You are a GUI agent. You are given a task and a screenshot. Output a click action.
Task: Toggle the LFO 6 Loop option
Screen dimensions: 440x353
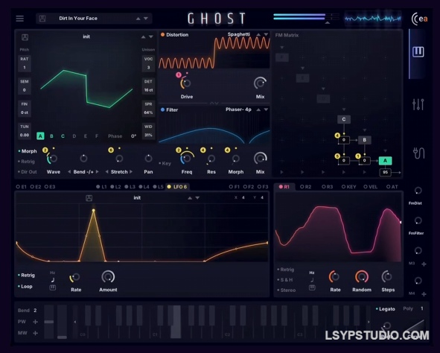(25, 287)
